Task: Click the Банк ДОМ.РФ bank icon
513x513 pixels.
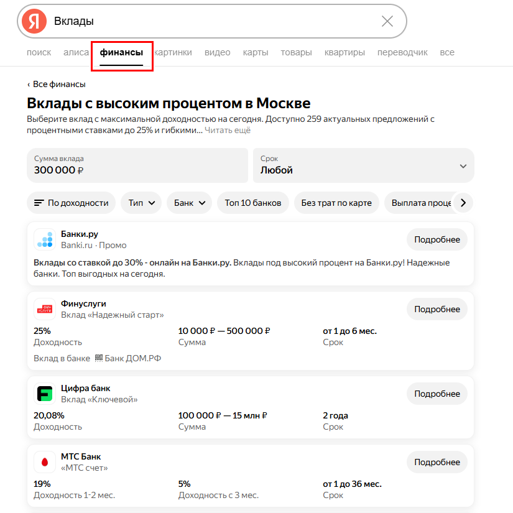Action: tap(99, 358)
